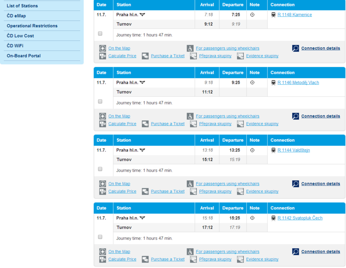This screenshot has width=346, height=268.
Task: Click magnifier icon beside R 1146 Connection details
Action: click(295, 116)
